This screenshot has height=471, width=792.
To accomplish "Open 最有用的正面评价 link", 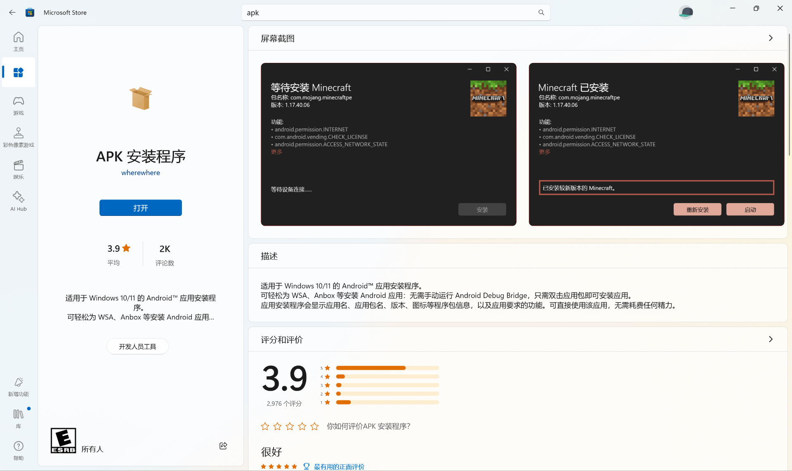I will point(339,466).
